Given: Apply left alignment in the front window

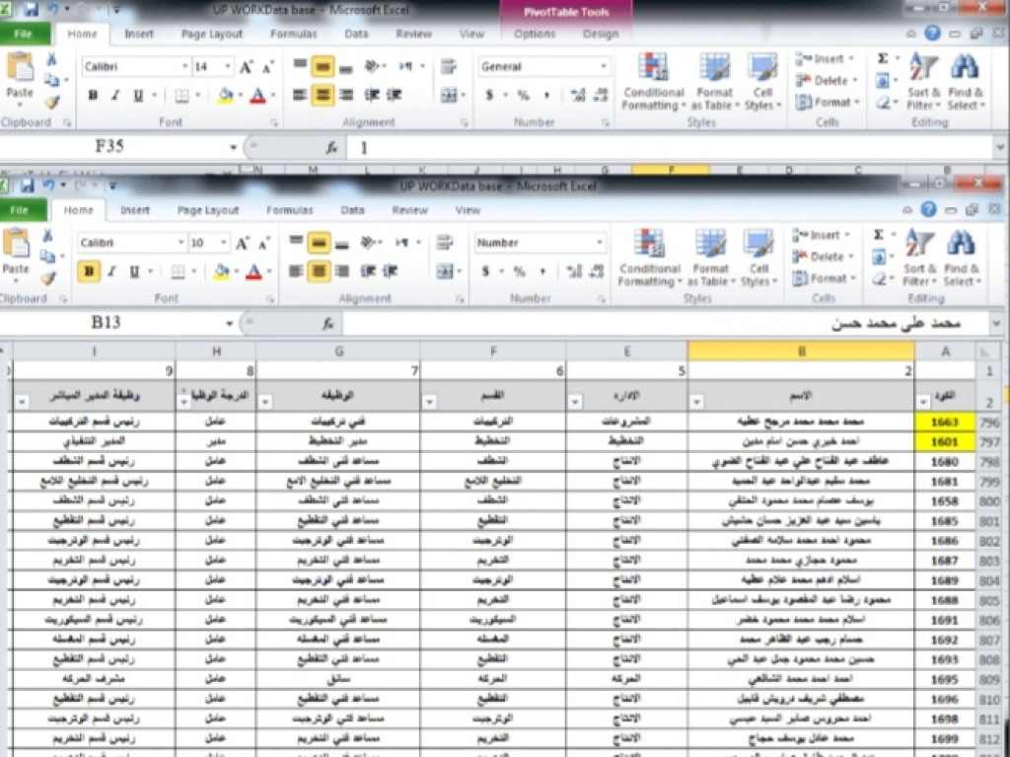Looking at the screenshot, I should (296, 270).
